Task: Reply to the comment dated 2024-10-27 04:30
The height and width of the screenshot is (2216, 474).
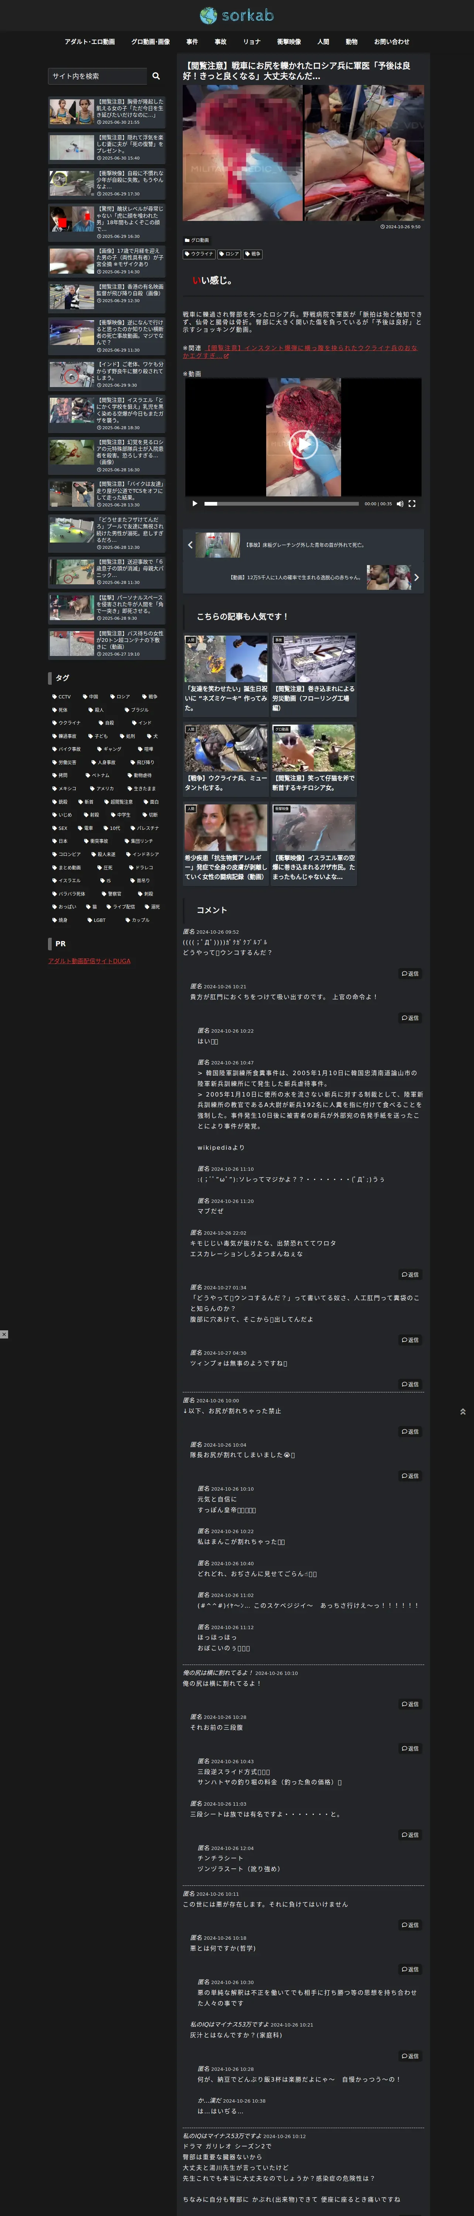Action: [x=411, y=1384]
